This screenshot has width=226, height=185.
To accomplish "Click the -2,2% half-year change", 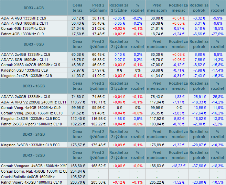I will 217,124.
